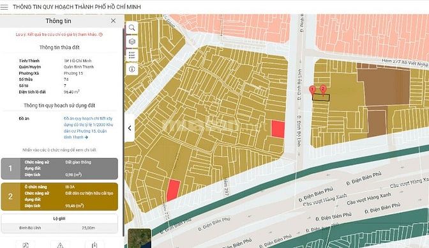Click the 'Thông tin quy hoạch sử dụng đất' heading
This screenshot has width=429, height=248.
[x=59, y=105]
